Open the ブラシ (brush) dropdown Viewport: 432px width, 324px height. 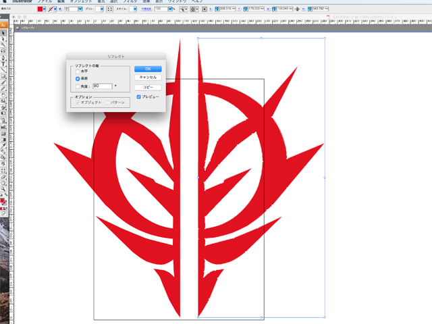pyautogui.click(x=102, y=9)
